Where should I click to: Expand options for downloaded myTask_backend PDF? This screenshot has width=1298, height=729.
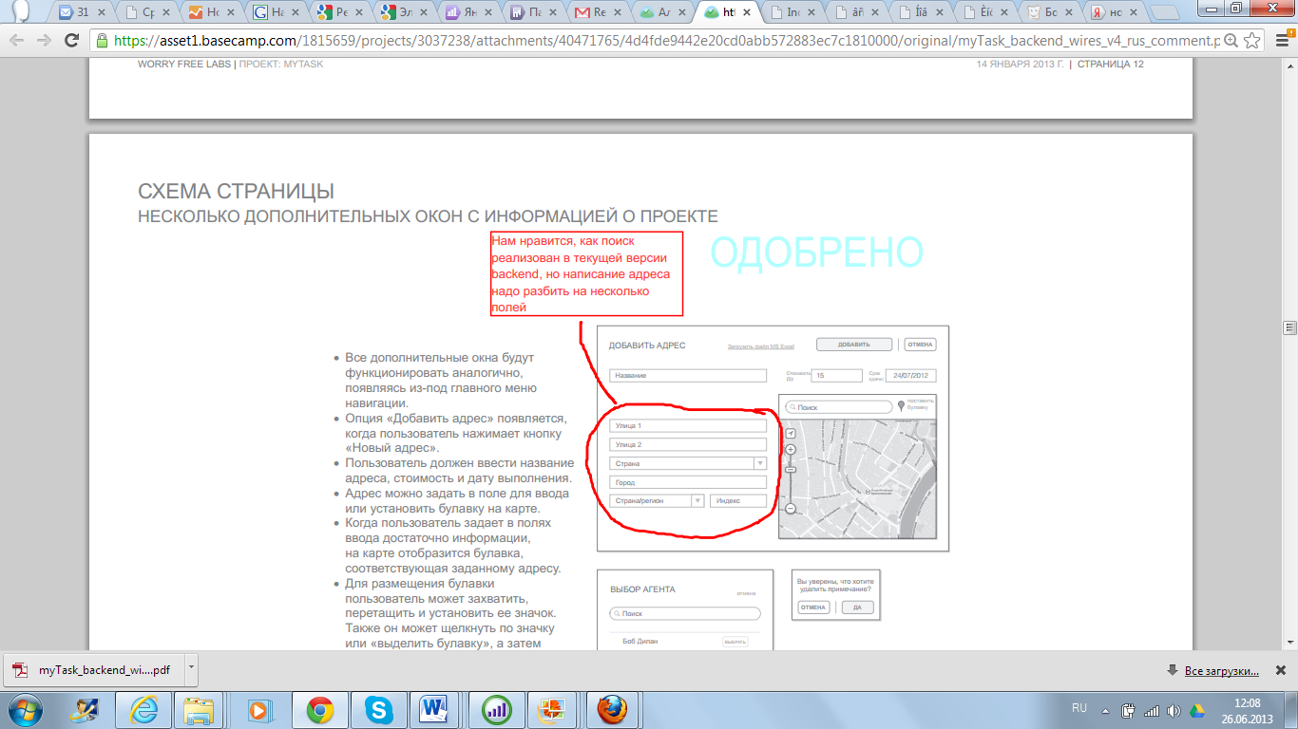(191, 668)
